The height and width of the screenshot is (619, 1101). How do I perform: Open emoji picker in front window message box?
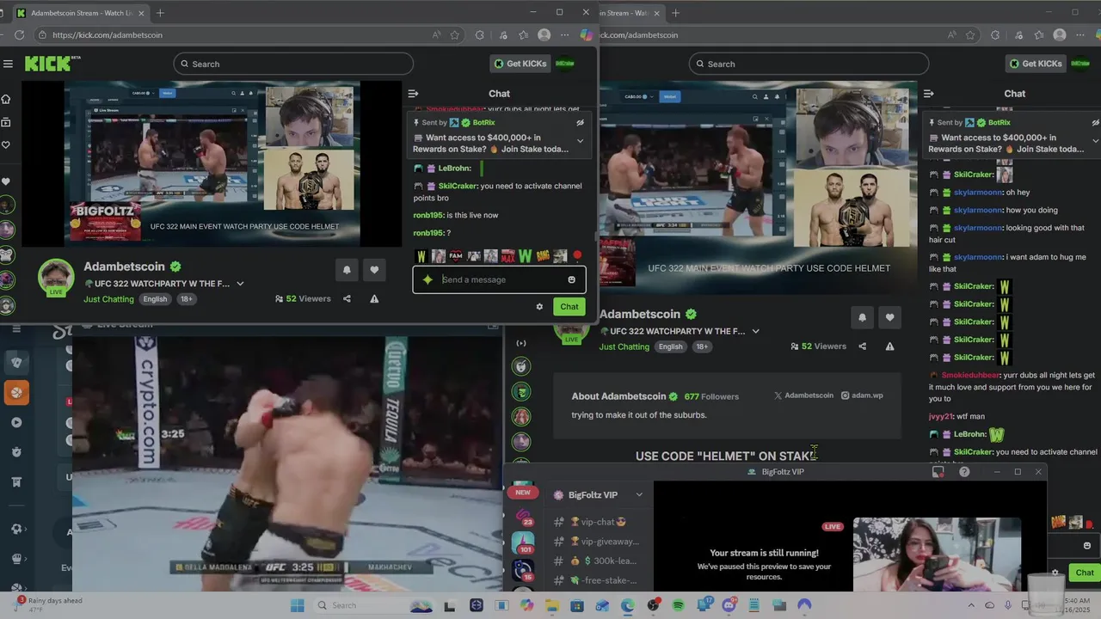click(571, 279)
